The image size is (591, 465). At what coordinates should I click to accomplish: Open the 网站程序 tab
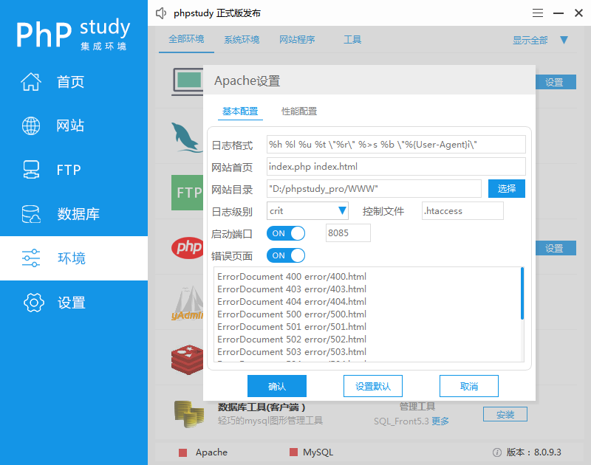click(297, 39)
